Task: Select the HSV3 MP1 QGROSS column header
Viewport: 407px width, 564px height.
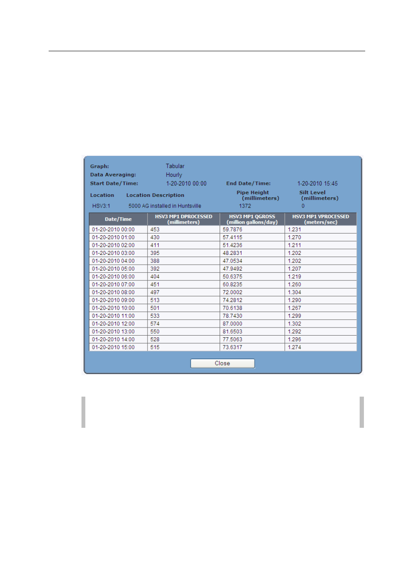Action: coord(252,219)
